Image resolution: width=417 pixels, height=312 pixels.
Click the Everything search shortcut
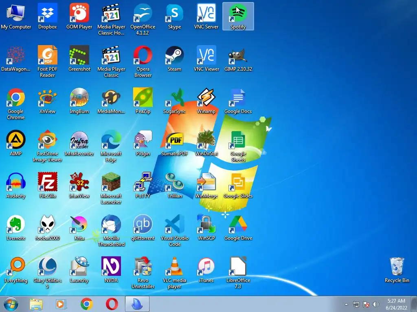[x=16, y=270]
